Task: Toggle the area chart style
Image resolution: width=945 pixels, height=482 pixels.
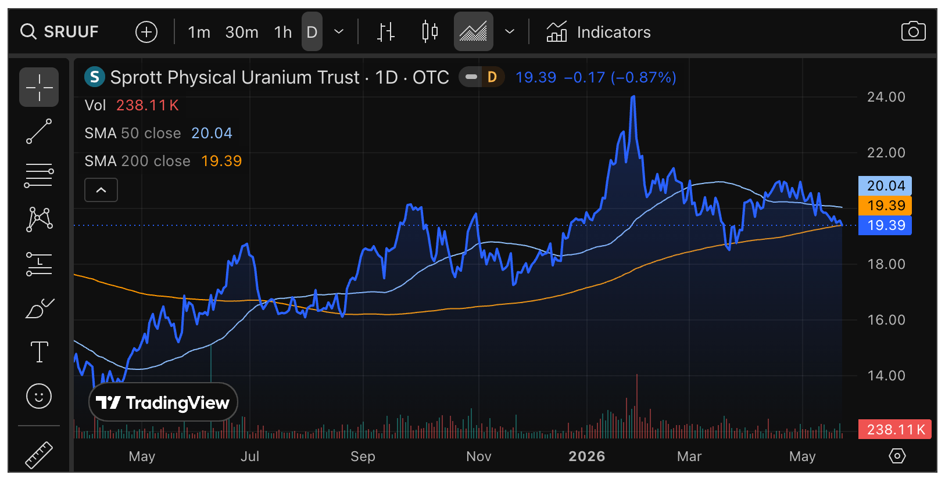Action: pos(474,31)
